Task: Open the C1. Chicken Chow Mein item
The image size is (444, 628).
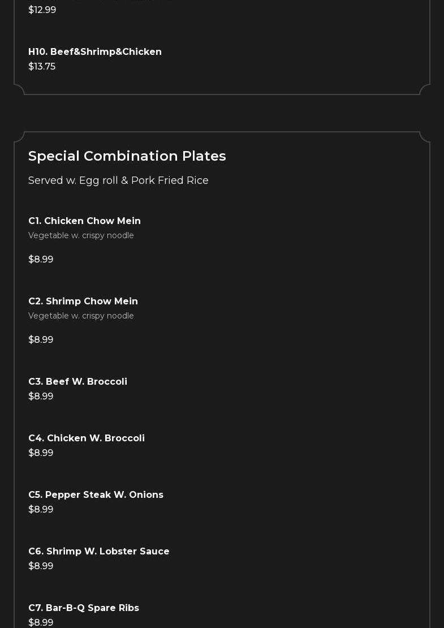Action: pyautogui.click(x=84, y=221)
